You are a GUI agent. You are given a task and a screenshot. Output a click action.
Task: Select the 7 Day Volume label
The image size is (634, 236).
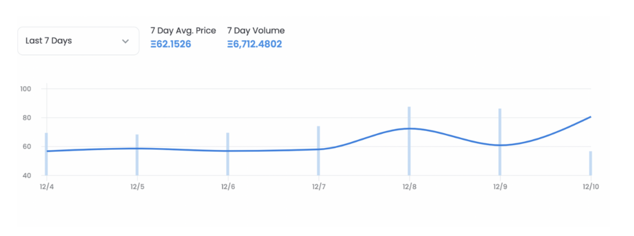pyautogui.click(x=256, y=31)
